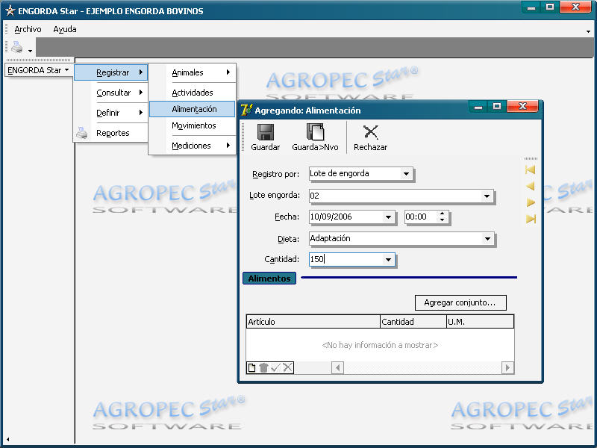Open the Fecha date picker dropdown
597x448 pixels.
point(388,217)
